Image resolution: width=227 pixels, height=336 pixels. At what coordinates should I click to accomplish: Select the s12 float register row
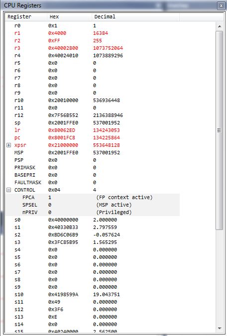coord(93,310)
